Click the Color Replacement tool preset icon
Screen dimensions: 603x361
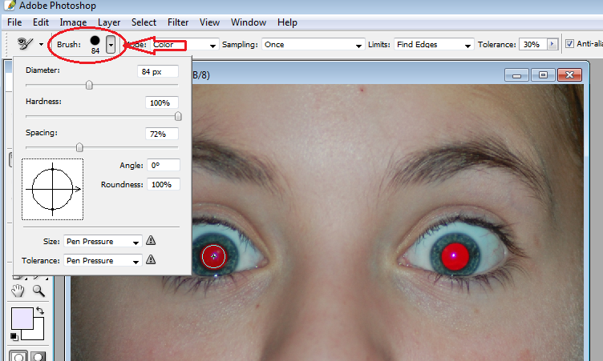tap(26, 44)
